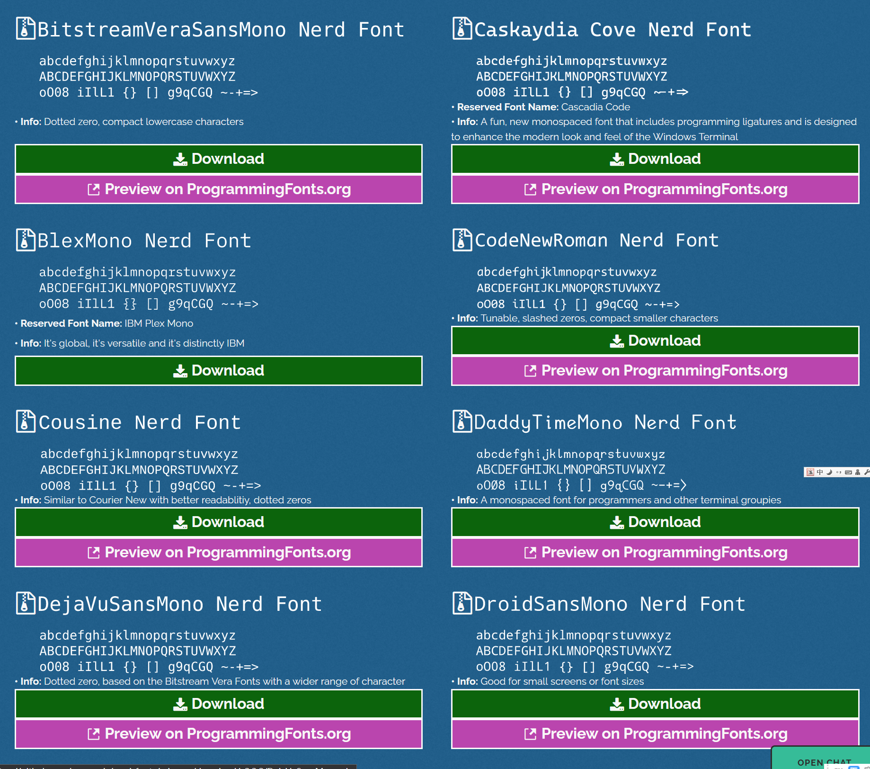The height and width of the screenshot is (769, 870).
Task: Open the chat widget at bottom right
Action: point(824,761)
